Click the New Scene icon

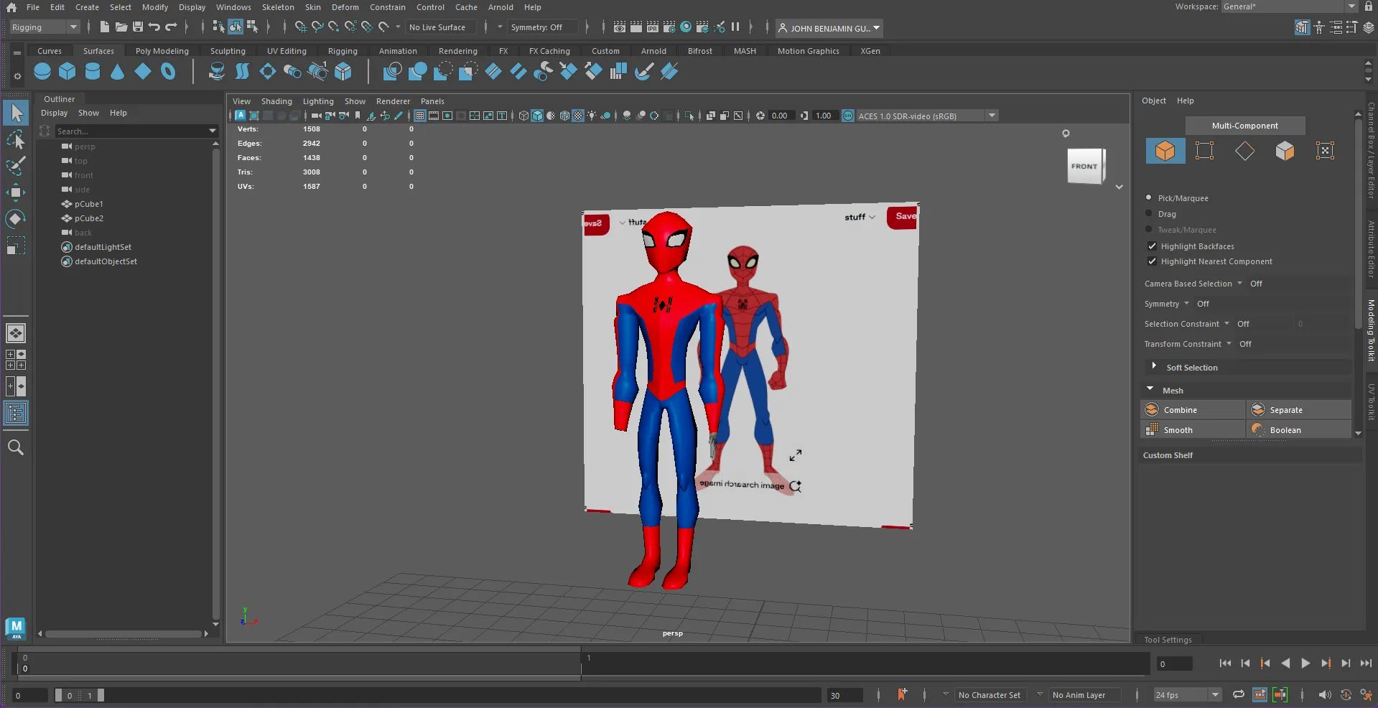click(x=105, y=27)
